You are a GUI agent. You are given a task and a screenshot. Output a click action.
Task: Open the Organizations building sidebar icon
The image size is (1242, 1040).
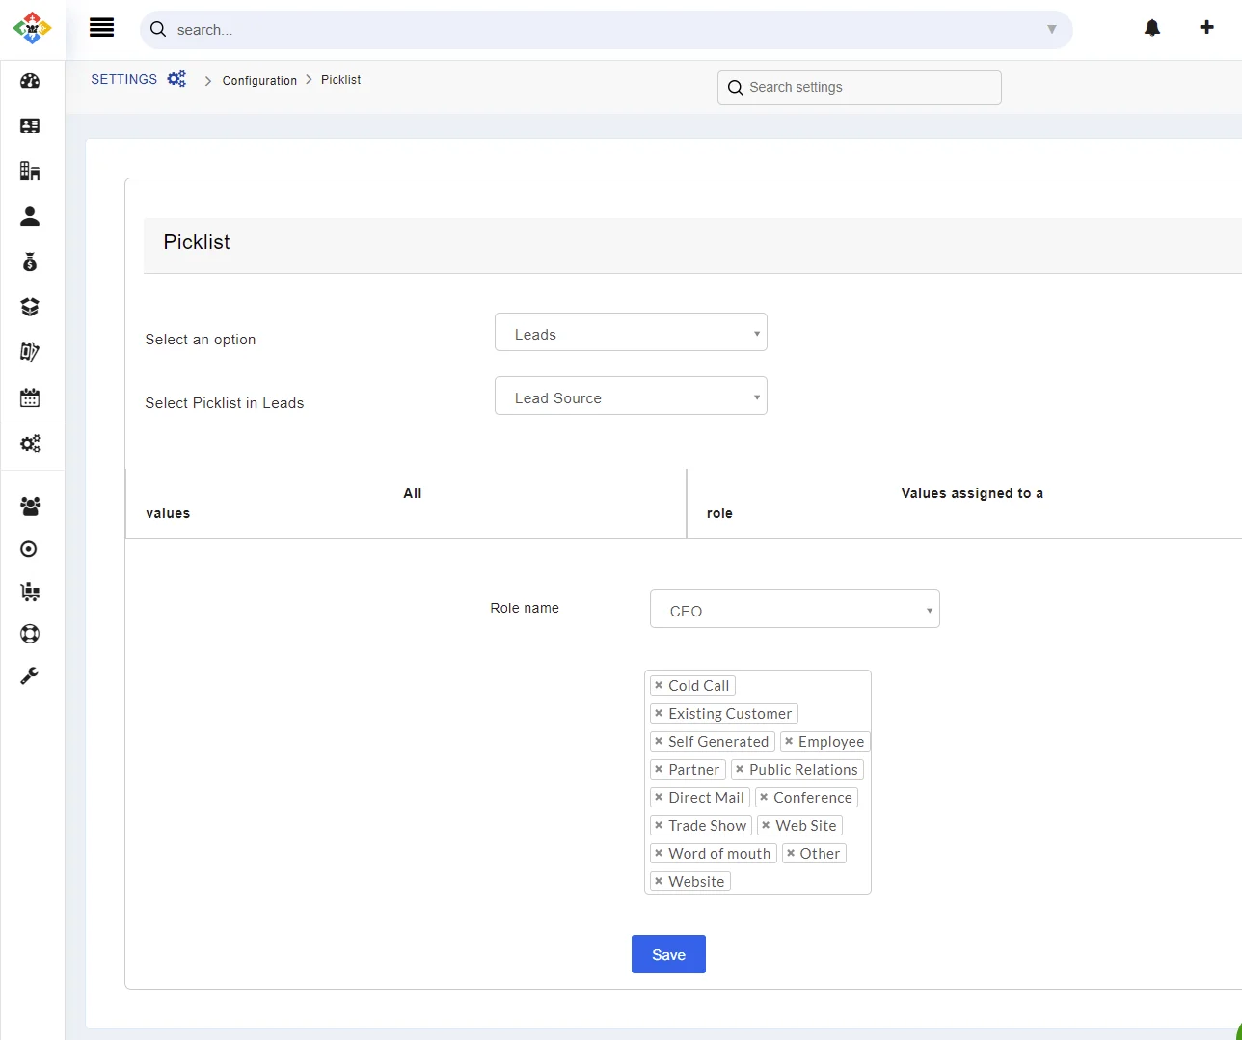pos(30,171)
